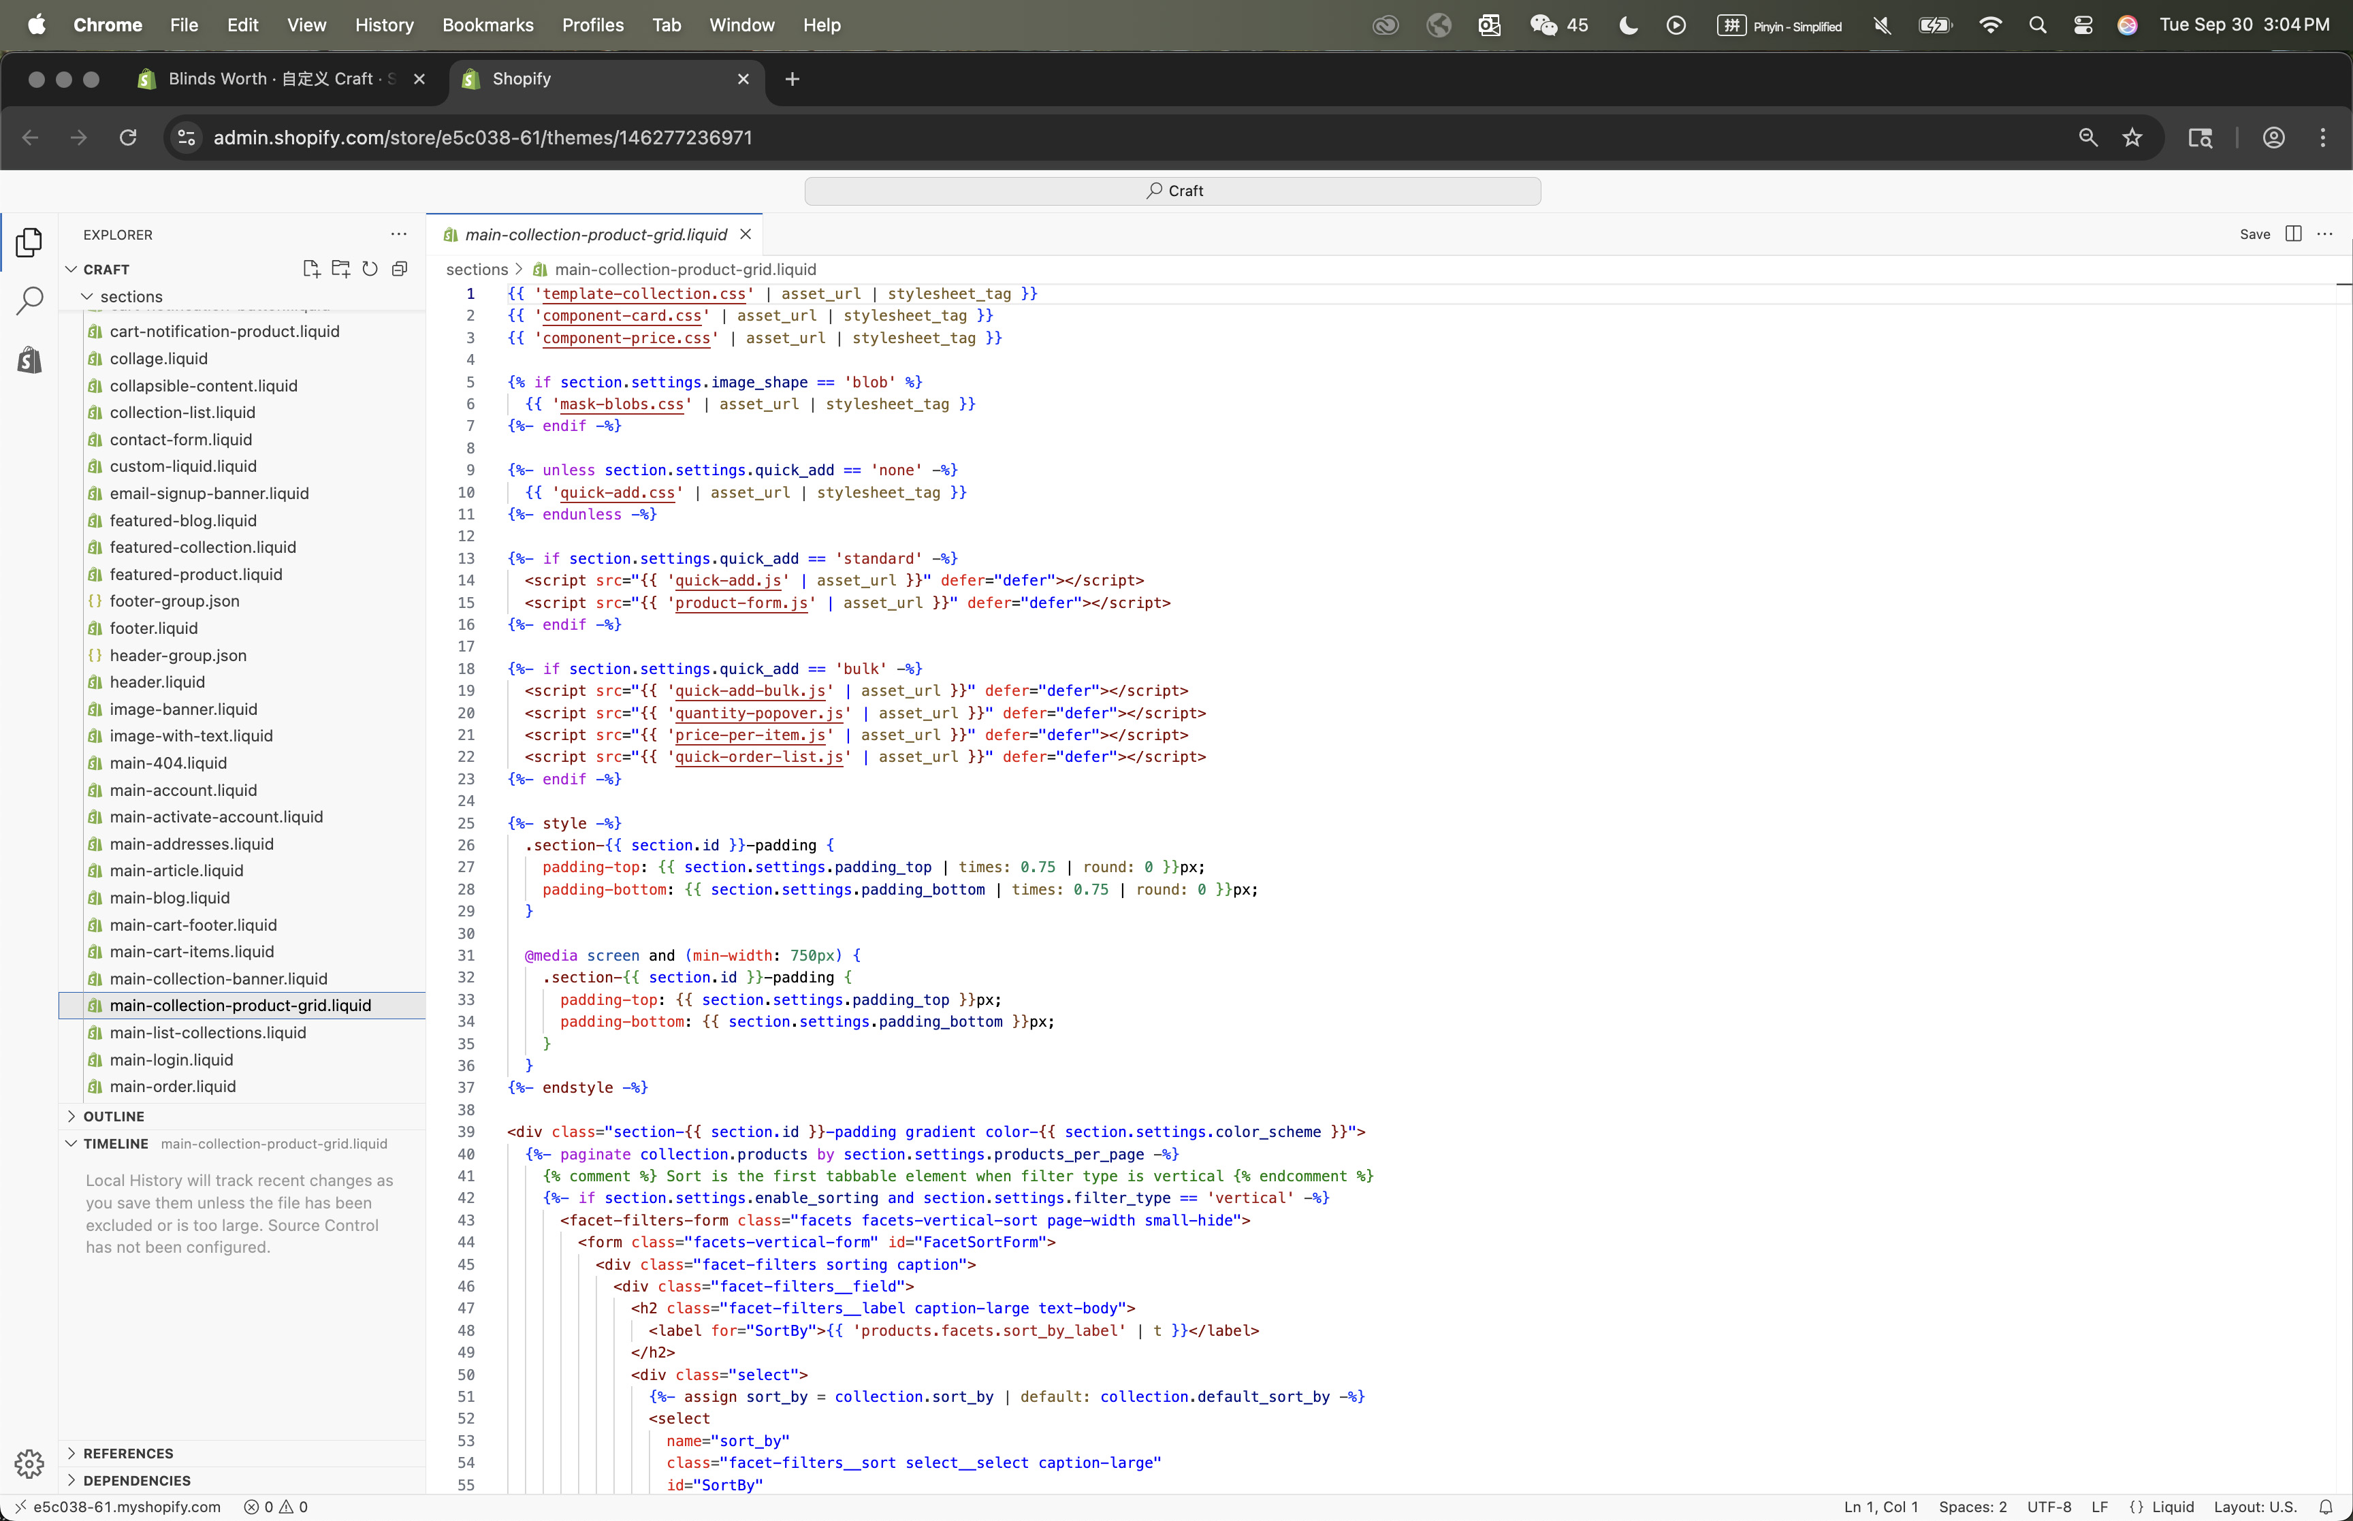
Task: Bookmark this page with the star icon
Action: (x=2133, y=138)
